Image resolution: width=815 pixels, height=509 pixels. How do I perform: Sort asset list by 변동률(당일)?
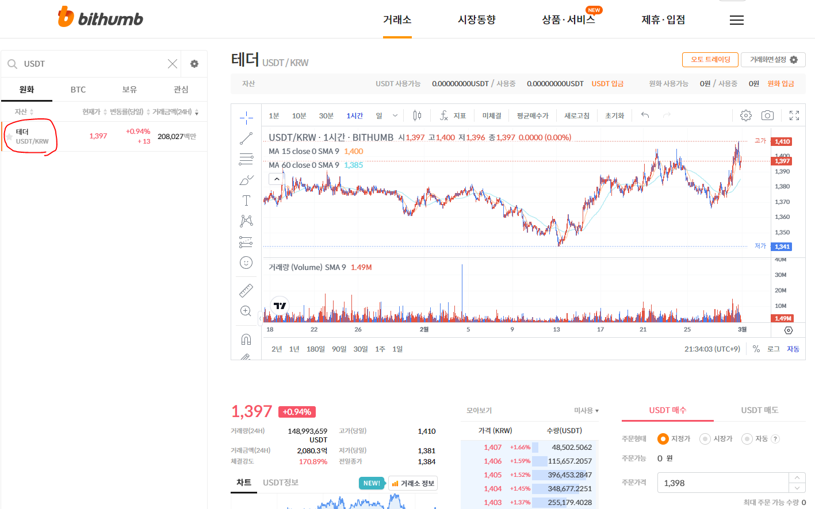130,111
